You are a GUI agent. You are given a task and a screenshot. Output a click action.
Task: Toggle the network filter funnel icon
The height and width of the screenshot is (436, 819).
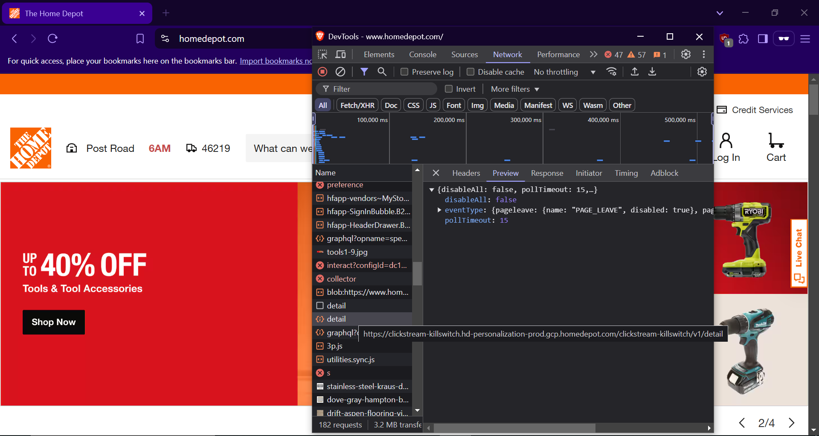(364, 72)
